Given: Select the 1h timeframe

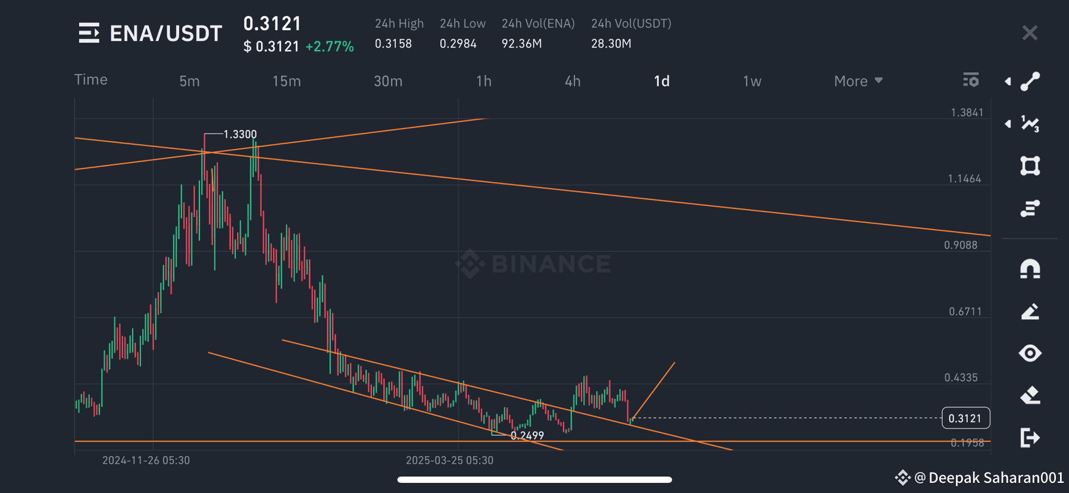Looking at the screenshot, I should [484, 81].
